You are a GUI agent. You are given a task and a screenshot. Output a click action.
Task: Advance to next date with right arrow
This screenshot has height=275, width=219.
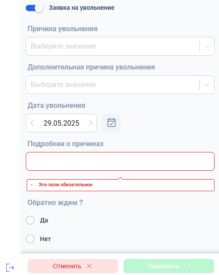coord(91,123)
